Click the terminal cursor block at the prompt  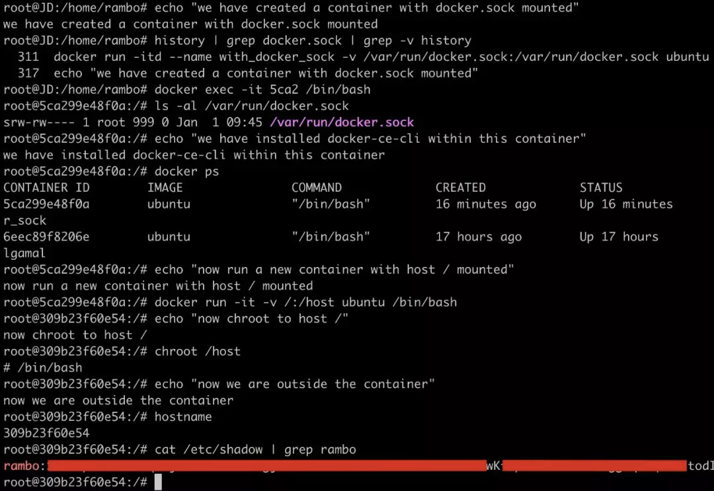pos(158,482)
